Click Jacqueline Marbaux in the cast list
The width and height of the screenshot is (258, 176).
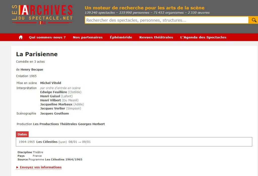[56, 104]
